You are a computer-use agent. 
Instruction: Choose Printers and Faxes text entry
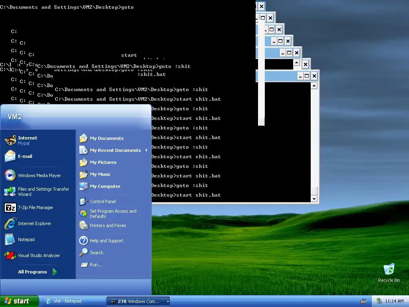pyautogui.click(x=108, y=225)
